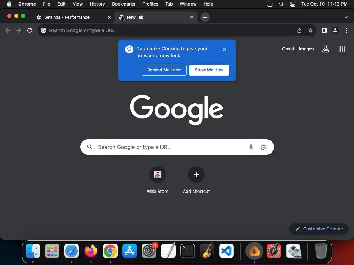Switch to the Settings - Performance tab

pyautogui.click(x=73, y=17)
